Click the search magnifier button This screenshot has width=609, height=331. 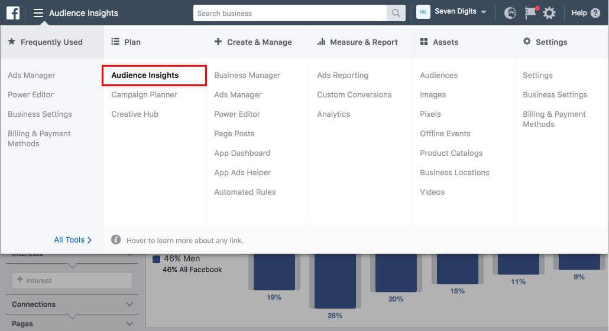(x=396, y=13)
